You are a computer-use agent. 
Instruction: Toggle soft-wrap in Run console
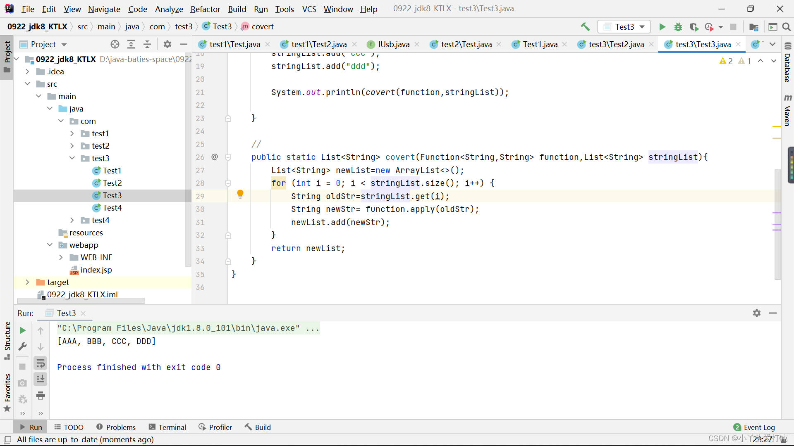41,363
